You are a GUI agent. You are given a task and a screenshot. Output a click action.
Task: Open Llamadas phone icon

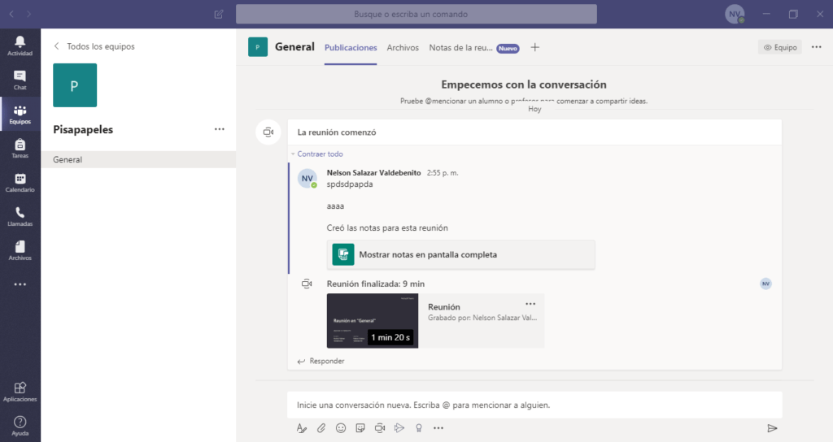click(x=20, y=216)
